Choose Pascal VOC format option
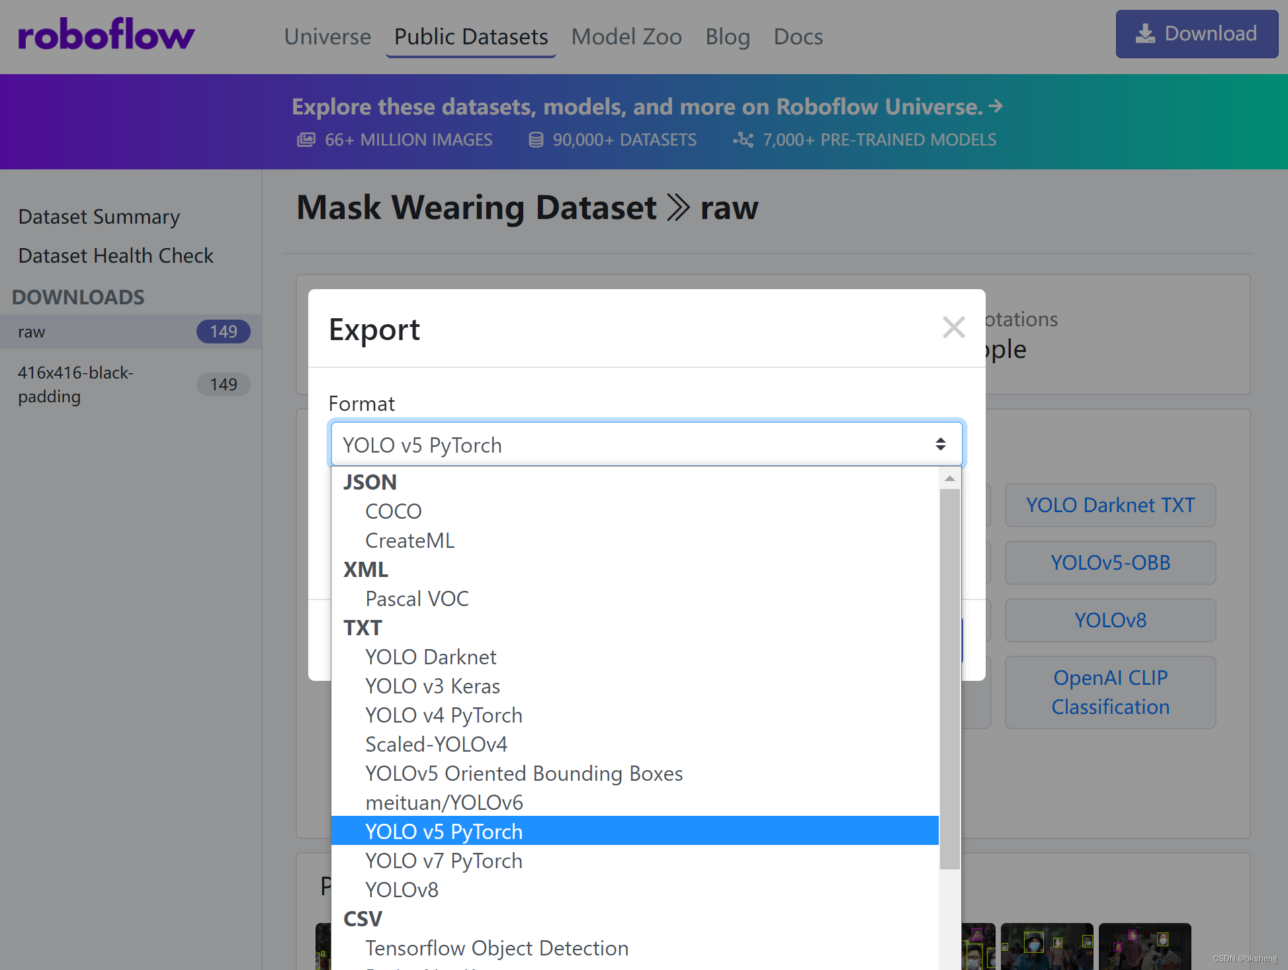This screenshot has height=970, width=1288. tap(417, 599)
